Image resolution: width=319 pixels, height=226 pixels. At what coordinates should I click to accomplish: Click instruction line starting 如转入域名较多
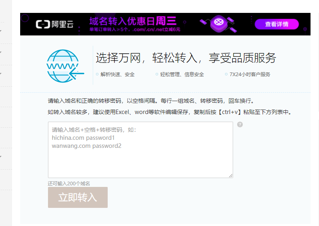(170, 112)
